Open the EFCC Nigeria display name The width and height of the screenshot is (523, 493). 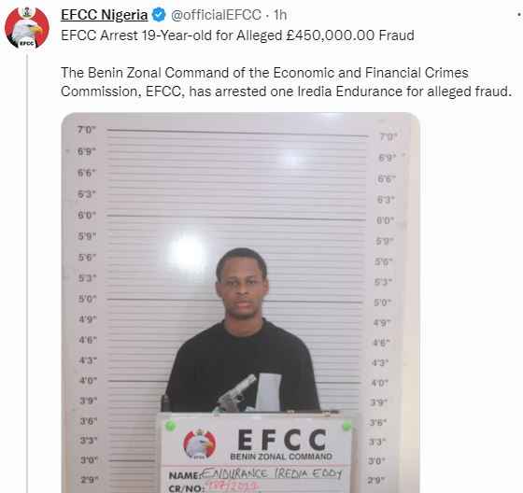104,15
